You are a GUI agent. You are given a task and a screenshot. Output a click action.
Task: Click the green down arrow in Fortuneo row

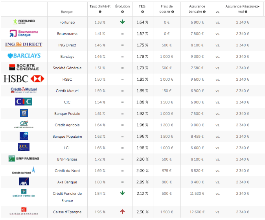(x=122, y=22)
